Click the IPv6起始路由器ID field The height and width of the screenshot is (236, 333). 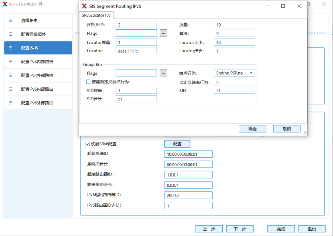pos(189,195)
